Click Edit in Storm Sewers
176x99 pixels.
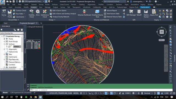[58, 10]
